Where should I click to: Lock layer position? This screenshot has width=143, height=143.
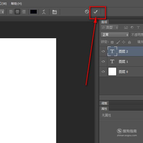(x=123, y=42)
